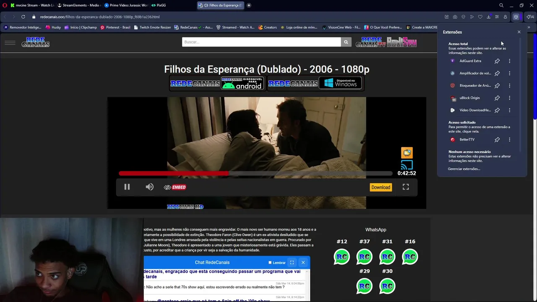Screen dimensions: 537x302
Task: Open the uBlock Origin extension entry
Action: coord(470,98)
